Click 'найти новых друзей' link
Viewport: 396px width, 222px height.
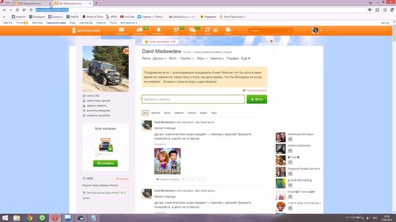[x=98, y=101]
